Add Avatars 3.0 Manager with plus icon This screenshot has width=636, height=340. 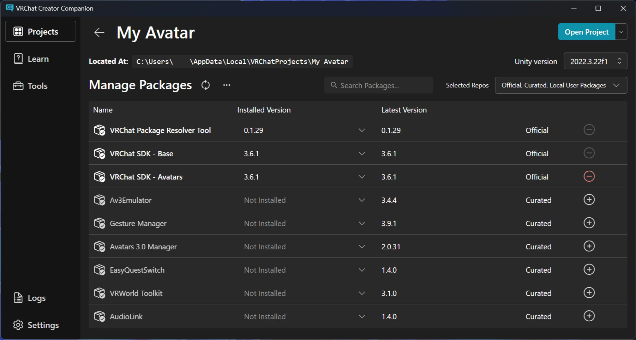(589, 246)
